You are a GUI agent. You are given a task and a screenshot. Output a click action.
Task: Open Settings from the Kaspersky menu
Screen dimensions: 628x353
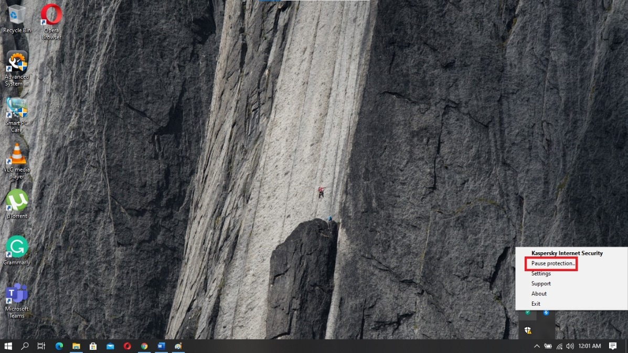pos(541,273)
